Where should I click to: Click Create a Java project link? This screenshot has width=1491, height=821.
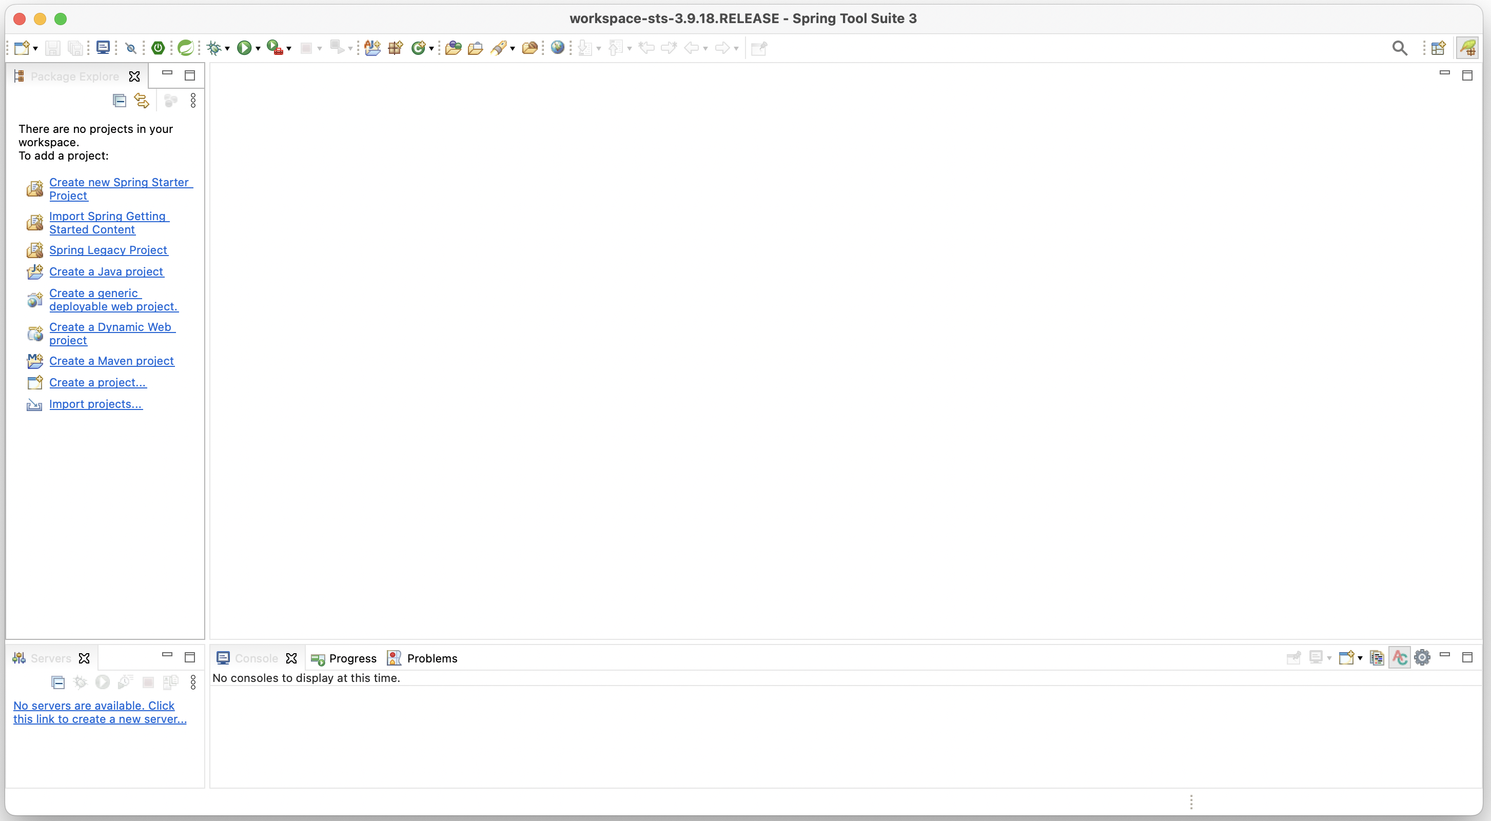pos(107,271)
